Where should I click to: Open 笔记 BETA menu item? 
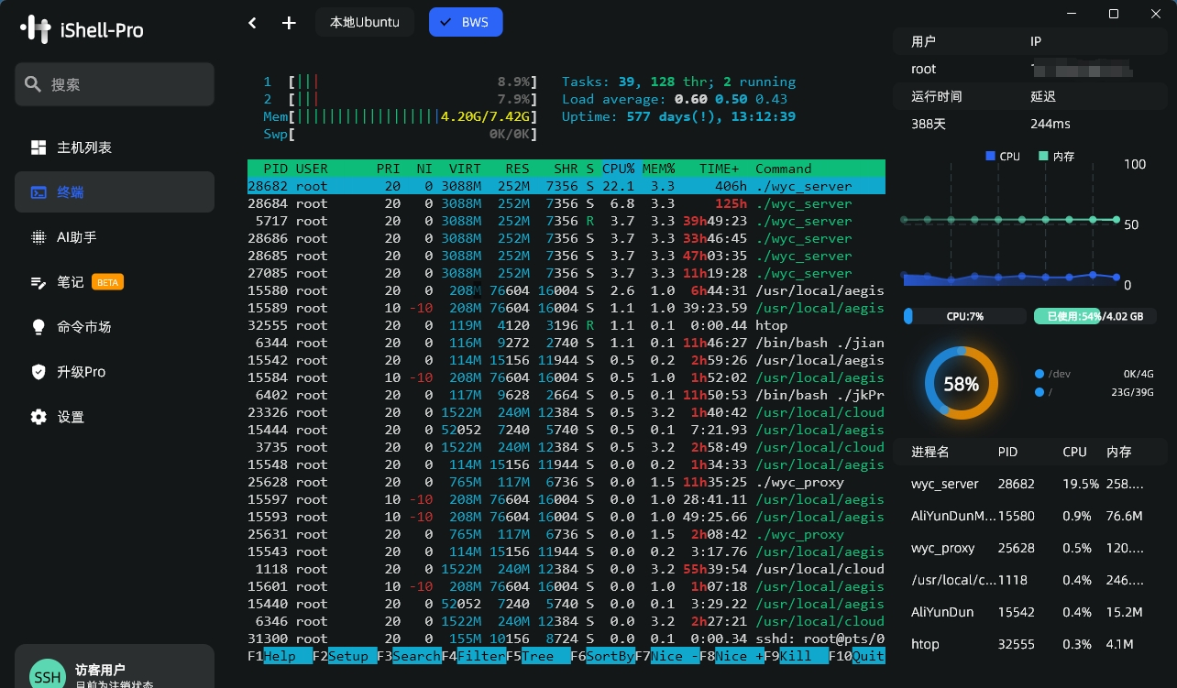click(115, 282)
